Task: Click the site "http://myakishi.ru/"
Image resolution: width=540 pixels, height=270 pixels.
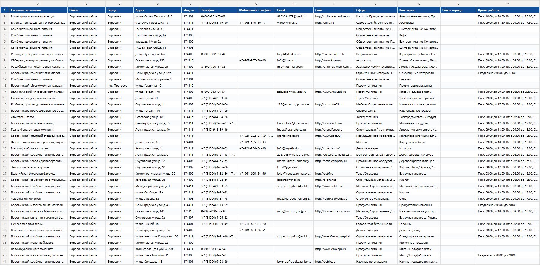Action: pos(334,148)
